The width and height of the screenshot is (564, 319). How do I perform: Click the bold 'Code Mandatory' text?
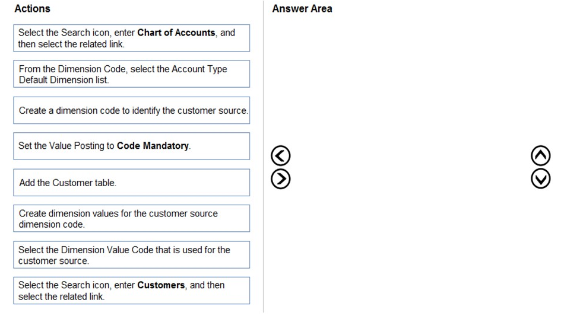(153, 146)
